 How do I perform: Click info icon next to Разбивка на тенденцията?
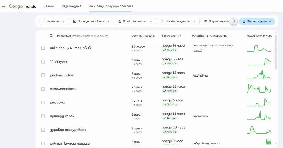(231, 36)
